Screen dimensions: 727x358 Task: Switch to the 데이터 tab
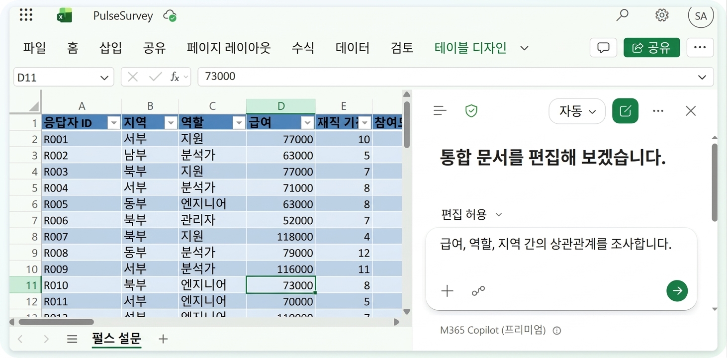(x=353, y=48)
